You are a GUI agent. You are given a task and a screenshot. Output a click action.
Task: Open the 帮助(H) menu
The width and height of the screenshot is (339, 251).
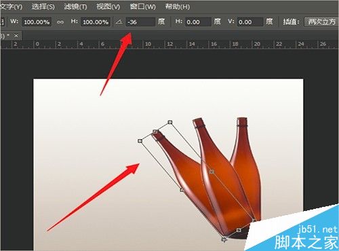(178, 7)
